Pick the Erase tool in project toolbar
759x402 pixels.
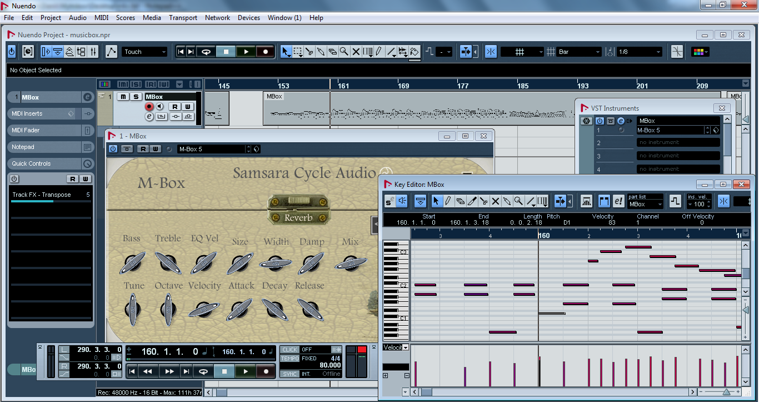[333, 52]
